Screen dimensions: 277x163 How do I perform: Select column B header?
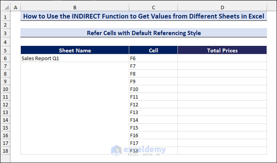click(x=74, y=7)
